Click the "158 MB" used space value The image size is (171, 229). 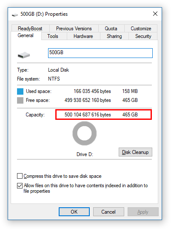tap(130, 91)
